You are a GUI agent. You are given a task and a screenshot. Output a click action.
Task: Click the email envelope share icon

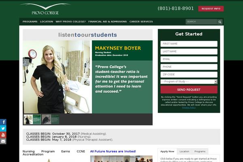[3, 141]
